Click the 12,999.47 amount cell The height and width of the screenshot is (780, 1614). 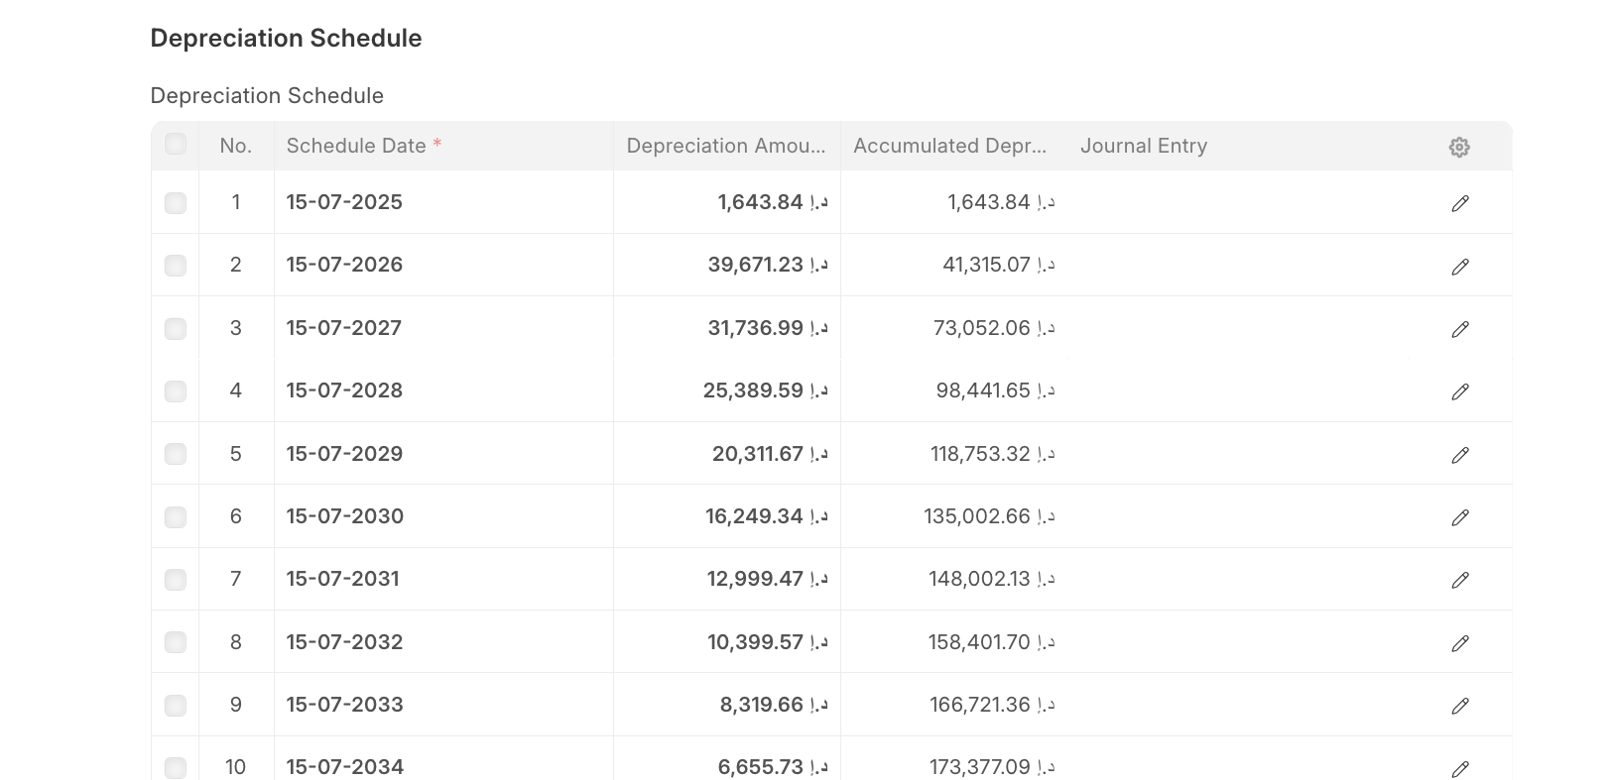[x=727, y=579]
